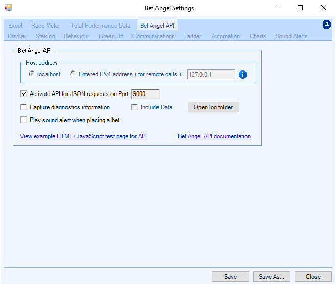Screen dimensions: 336x285
Task: Click the info icon beside the IPv4 field
Action: coord(242,75)
